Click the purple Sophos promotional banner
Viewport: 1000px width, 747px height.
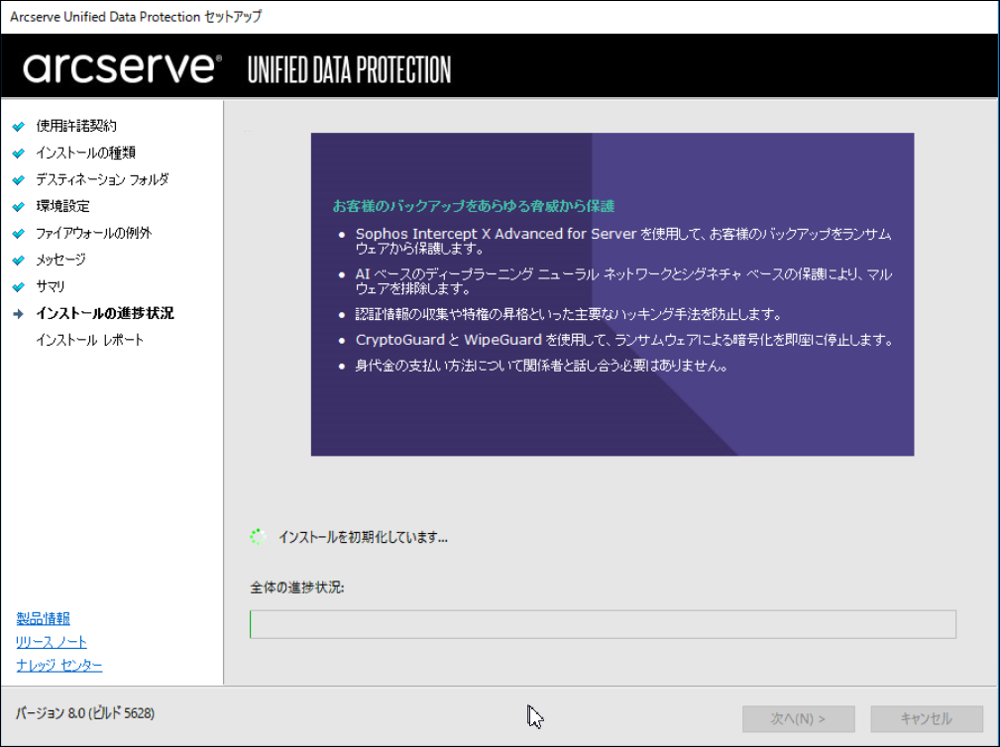click(x=612, y=294)
